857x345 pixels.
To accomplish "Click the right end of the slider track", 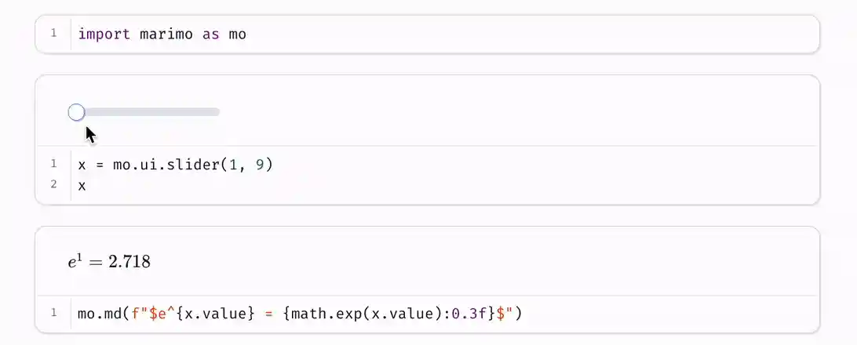I will (217, 112).
